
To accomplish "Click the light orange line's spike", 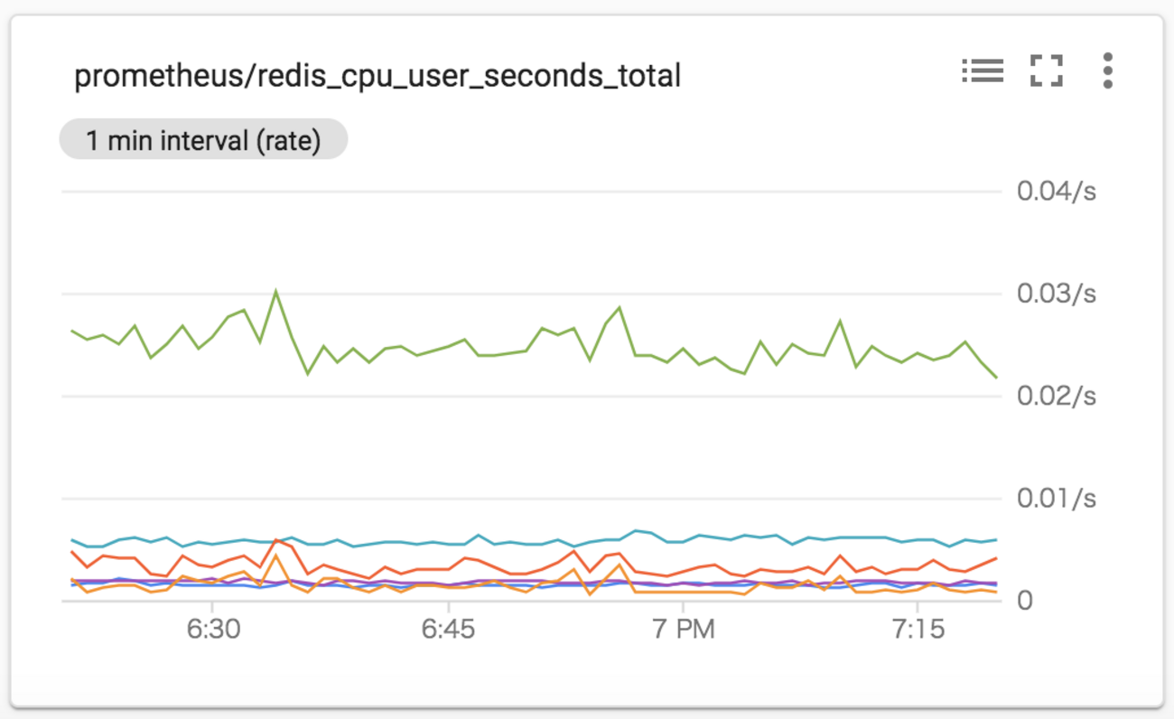I will click(275, 556).
